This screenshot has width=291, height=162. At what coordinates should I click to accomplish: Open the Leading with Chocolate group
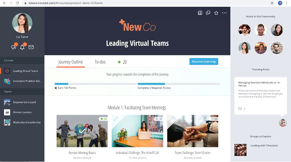[264, 146]
